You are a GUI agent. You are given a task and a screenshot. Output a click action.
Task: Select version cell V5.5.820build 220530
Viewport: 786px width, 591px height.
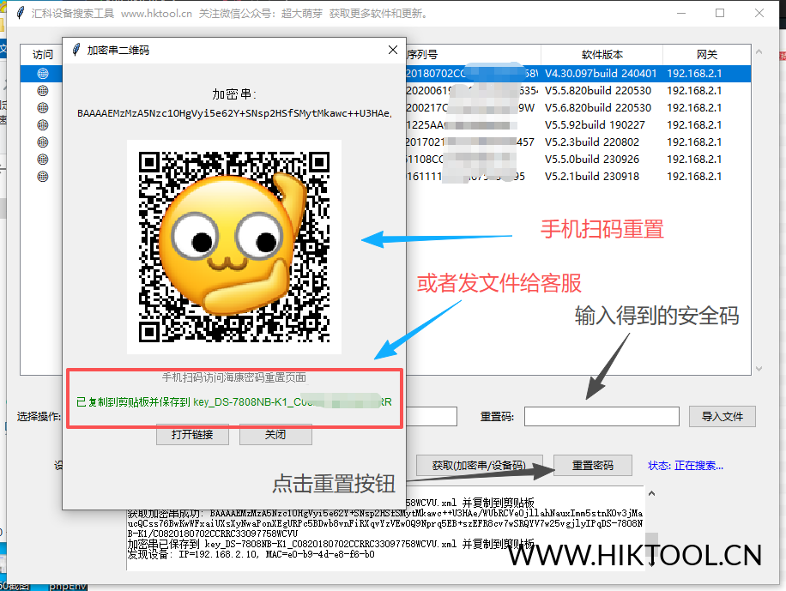[x=598, y=91]
